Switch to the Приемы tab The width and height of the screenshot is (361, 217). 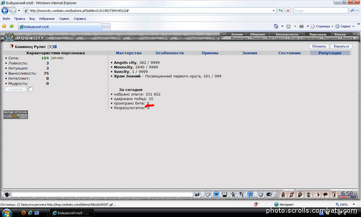tap(210, 53)
